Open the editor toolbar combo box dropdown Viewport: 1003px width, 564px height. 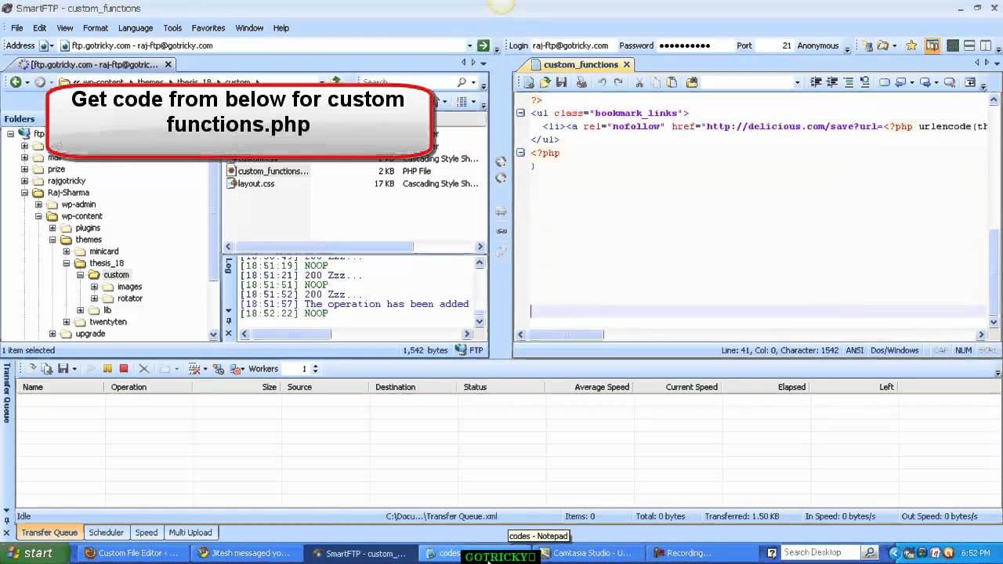[x=798, y=82]
